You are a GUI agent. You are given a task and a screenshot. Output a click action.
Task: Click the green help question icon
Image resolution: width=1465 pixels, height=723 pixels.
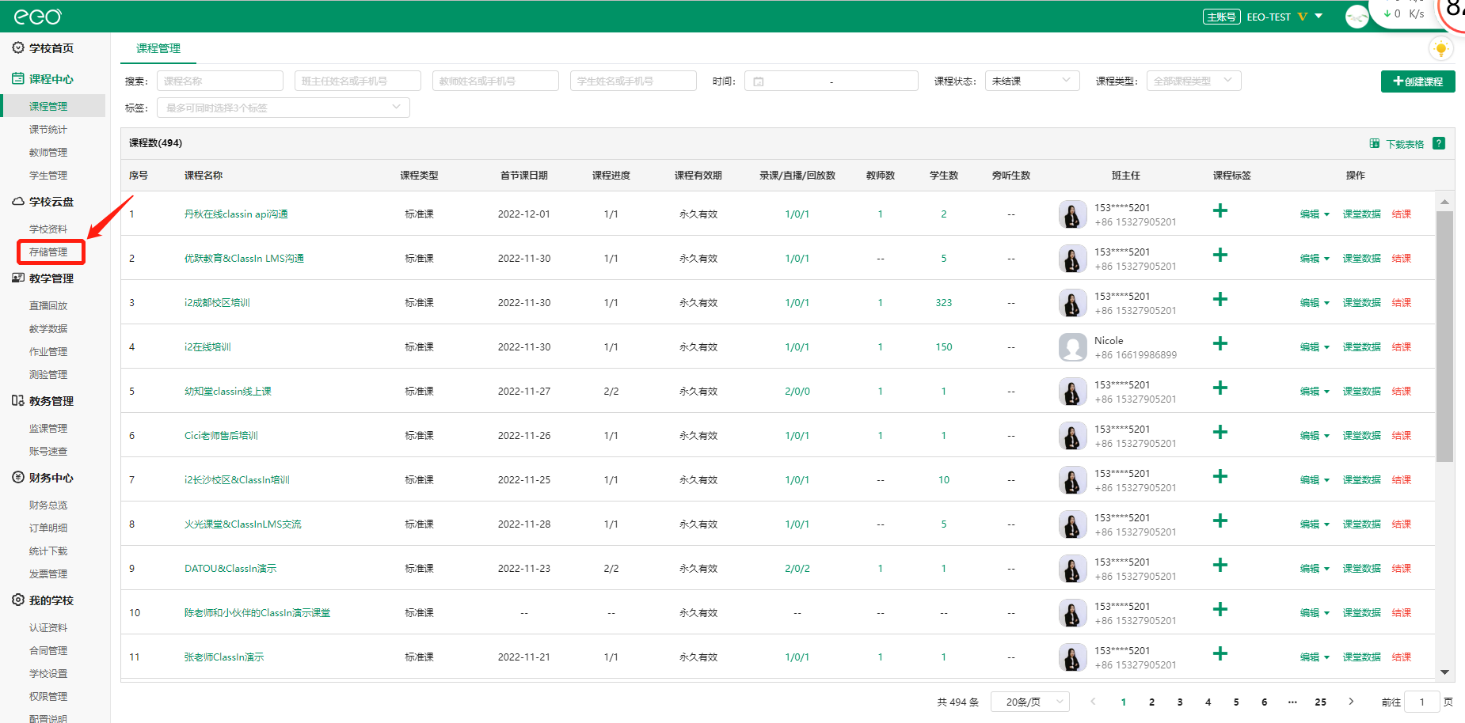pyautogui.click(x=1439, y=143)
